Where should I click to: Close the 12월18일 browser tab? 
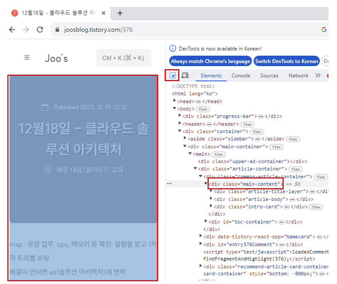click(x=103, y=13)
